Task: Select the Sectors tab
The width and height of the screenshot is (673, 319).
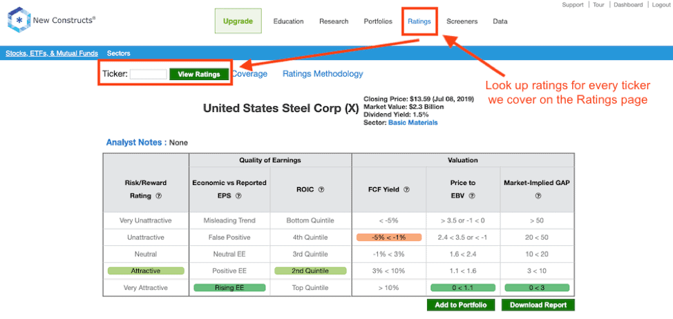Action: click(118, 53)
